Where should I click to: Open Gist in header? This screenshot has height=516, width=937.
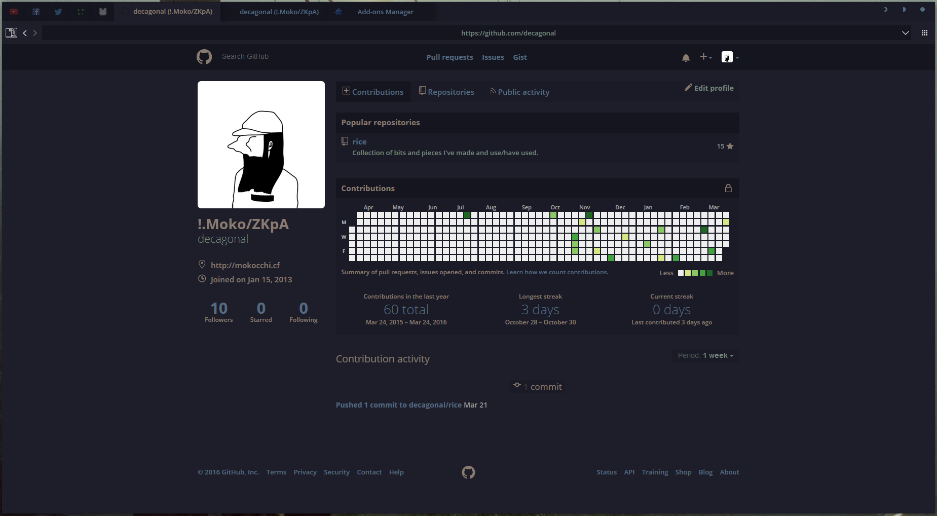[520, 57]
